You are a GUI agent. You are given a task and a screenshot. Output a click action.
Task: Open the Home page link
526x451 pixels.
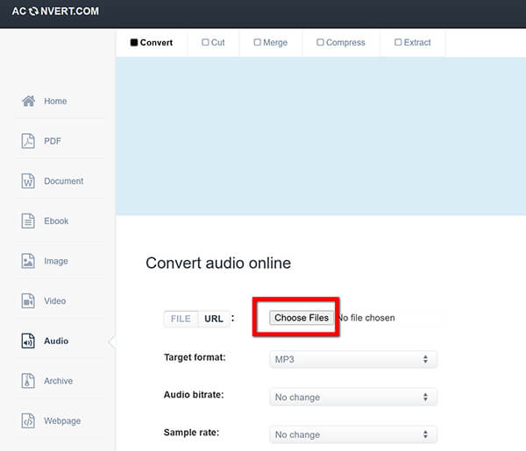(55, 101)
